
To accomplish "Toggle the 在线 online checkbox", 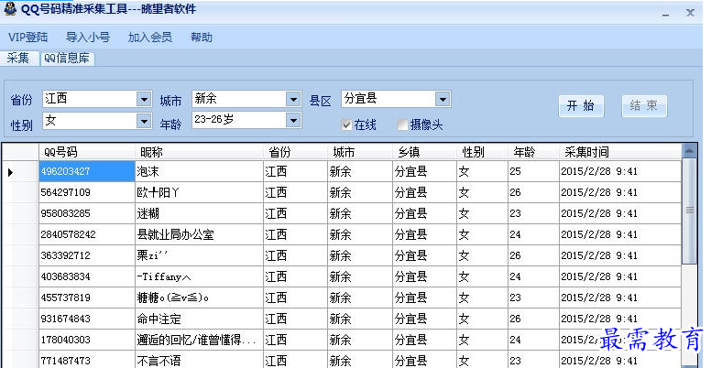I will click(x=347, y=125).
